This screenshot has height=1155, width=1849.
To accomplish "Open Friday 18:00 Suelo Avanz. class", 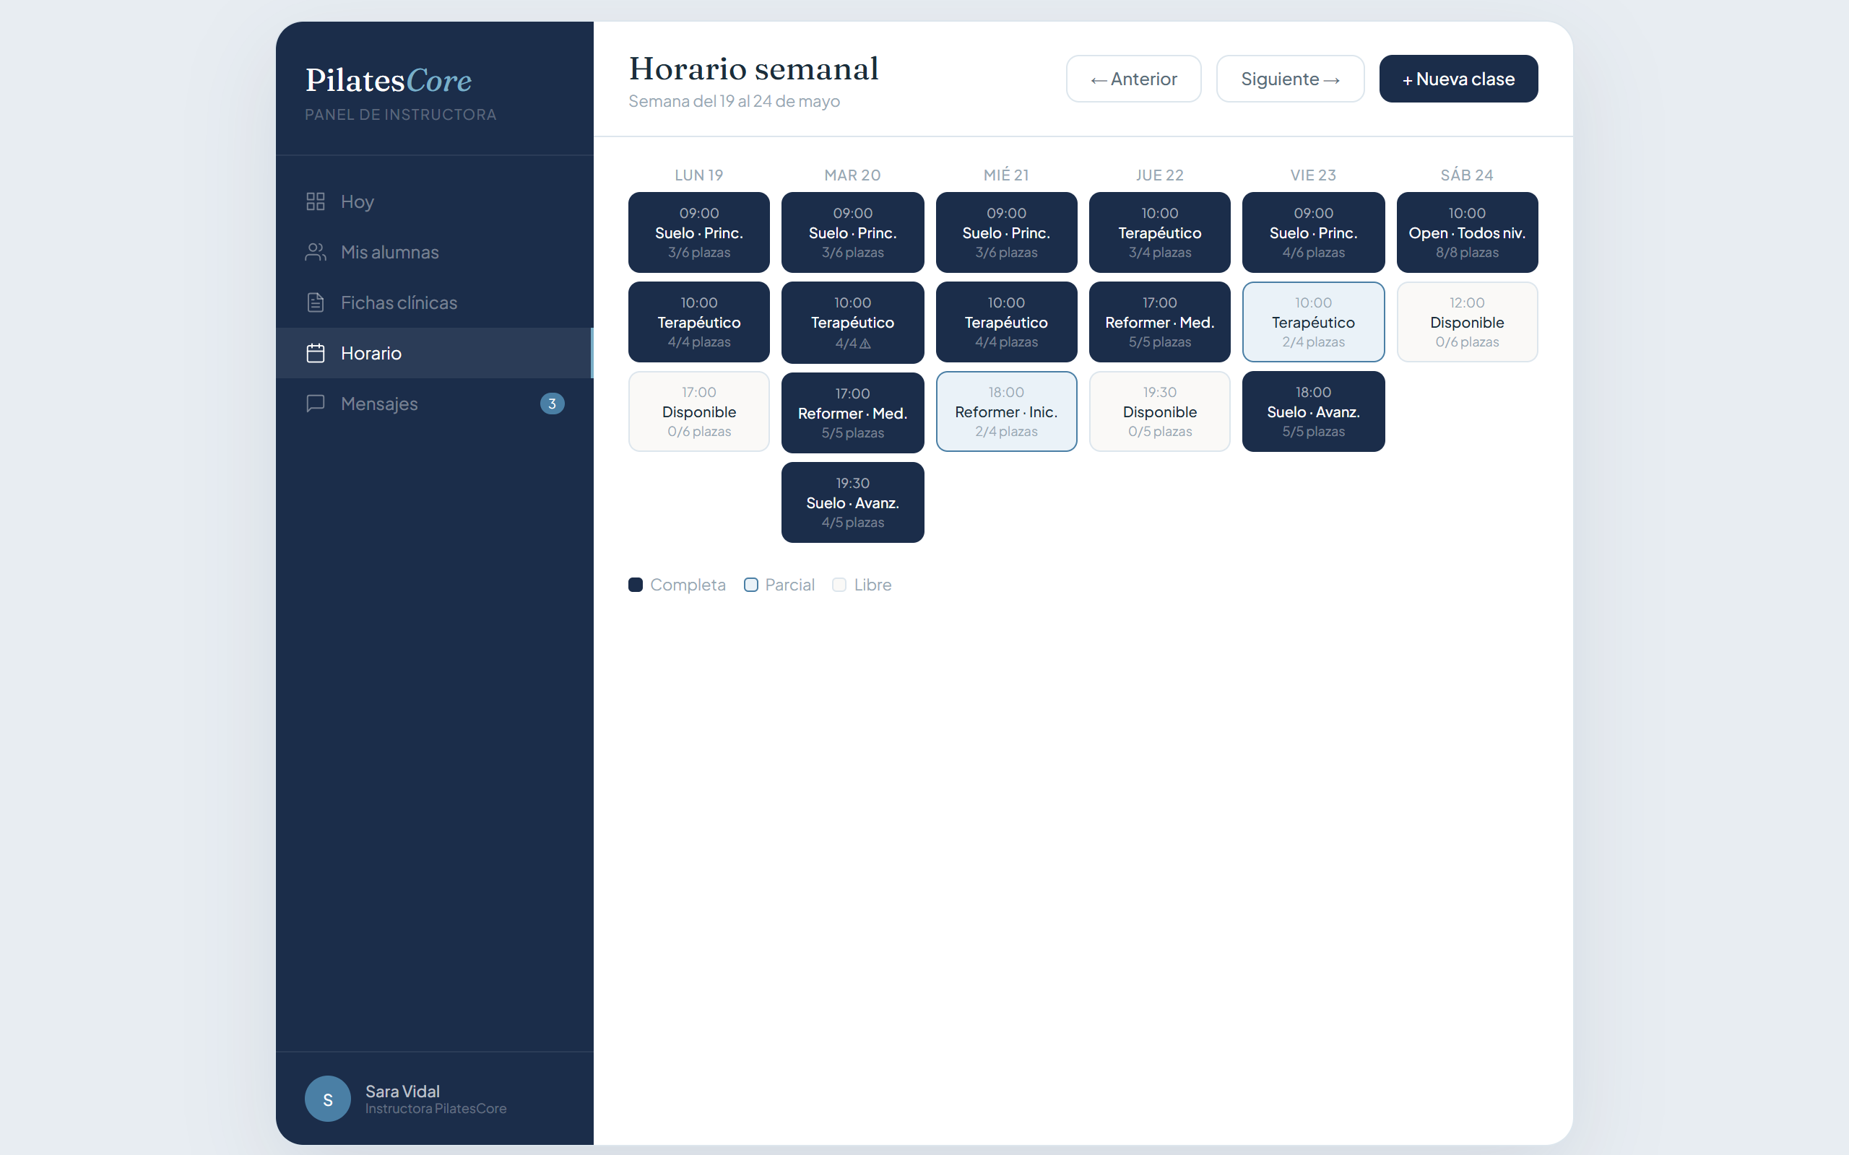I will pos(1313,411).
